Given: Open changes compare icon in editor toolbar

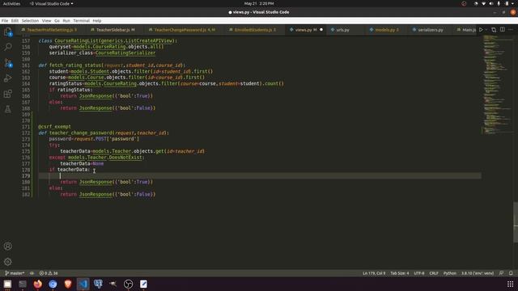Looking at the screenshot, I should pyautogui.click(x=494, y=30).
